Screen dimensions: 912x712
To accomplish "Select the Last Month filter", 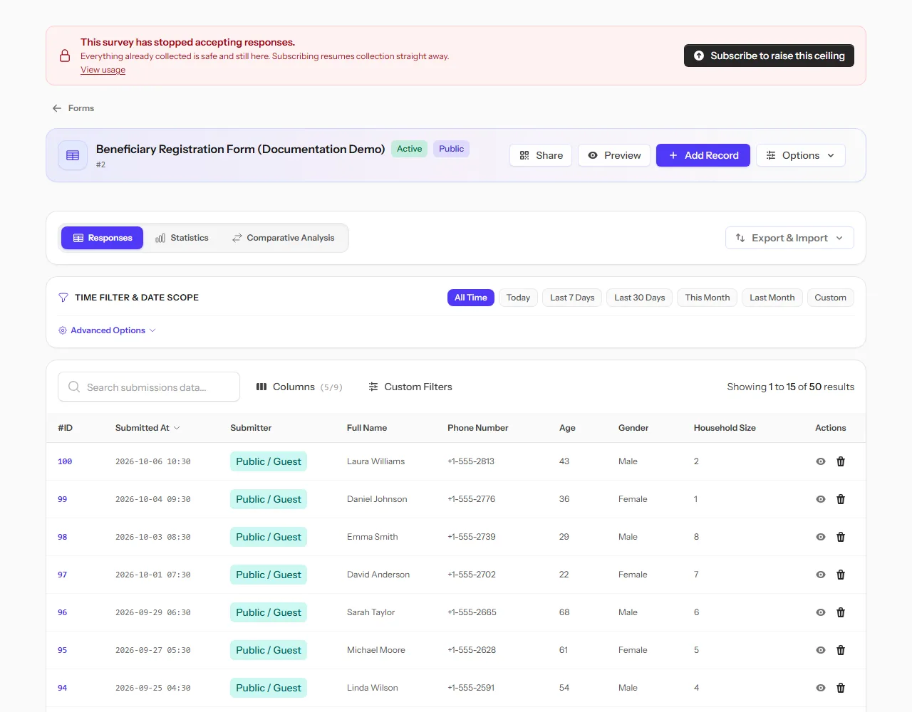I will [772, 298].
